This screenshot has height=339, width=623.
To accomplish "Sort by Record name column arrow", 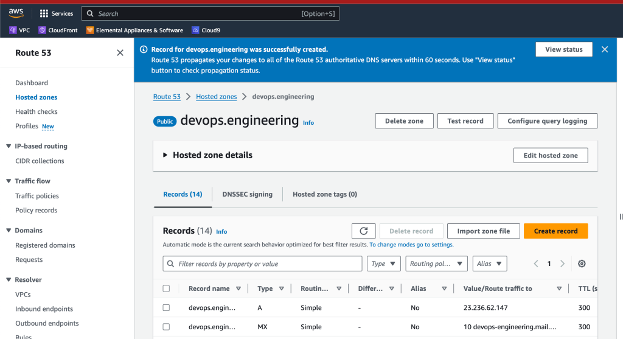I will [x=238, y=288].
